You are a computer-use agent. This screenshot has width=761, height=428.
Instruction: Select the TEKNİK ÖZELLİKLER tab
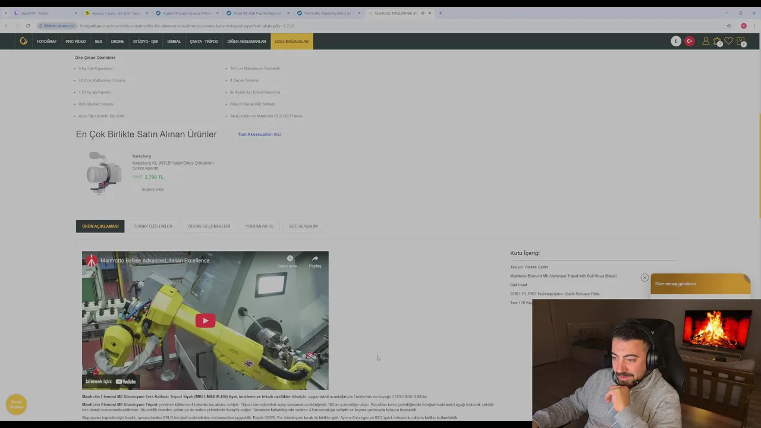tap(153, 226)
